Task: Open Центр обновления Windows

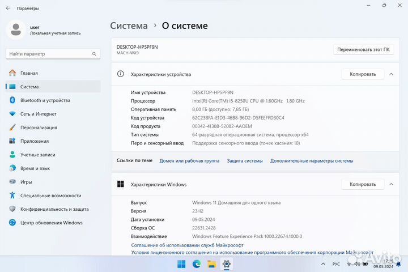Action: (53, 223)
